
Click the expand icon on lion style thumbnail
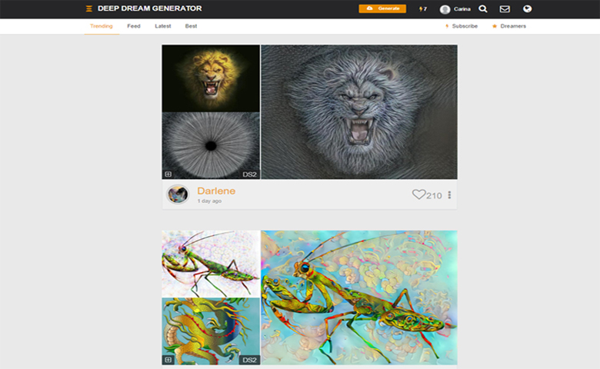(168, 174)
